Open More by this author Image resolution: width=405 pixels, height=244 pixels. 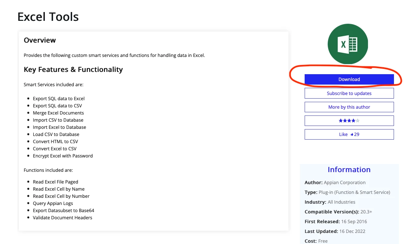(349, 107)
